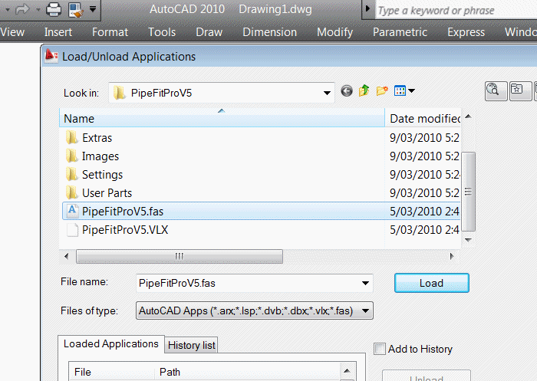Open the View Menu icon dropdown
Viewport: 537px width, 381px height.
[404, 90]
